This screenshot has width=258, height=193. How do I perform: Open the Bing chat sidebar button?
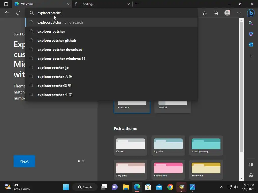click(x=251, y=13)
